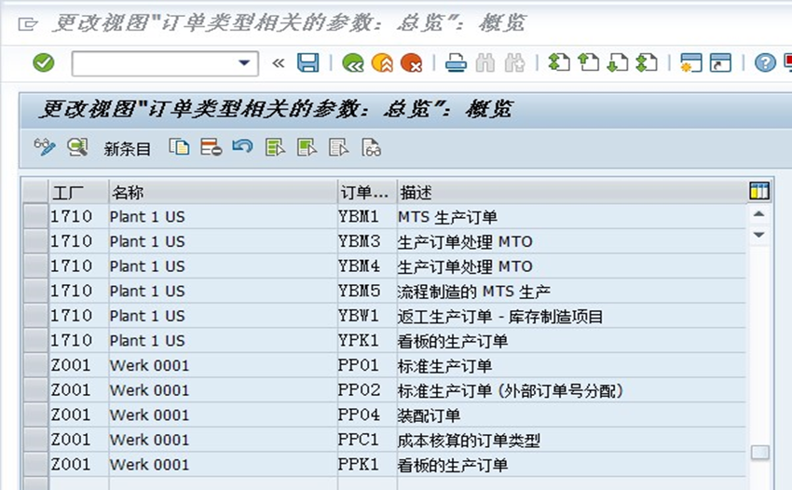Select row marker for PP01
This screenshot has width=792, height=490.
35,365
